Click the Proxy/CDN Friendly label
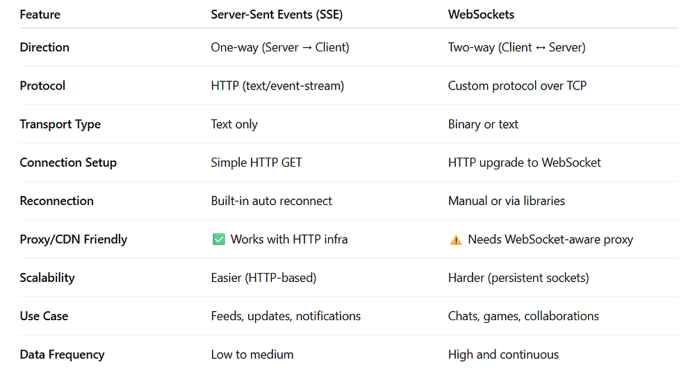The height and width of the screenshot is (382, 695). 73,240
